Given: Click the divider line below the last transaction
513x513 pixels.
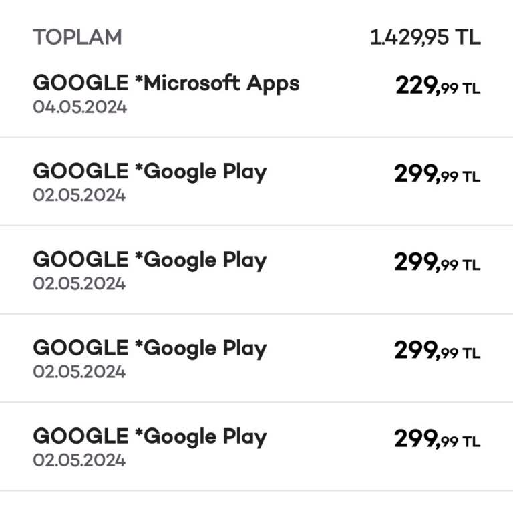Looking at the screenshot, I should 256,491.
